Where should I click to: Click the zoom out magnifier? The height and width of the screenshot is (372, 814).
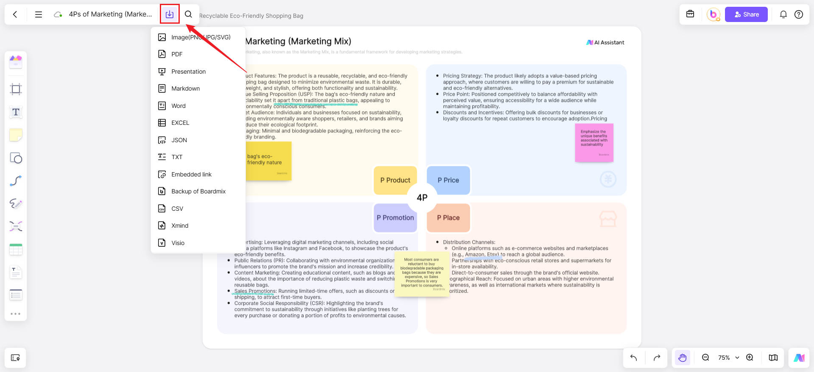(x=705, y=358)
